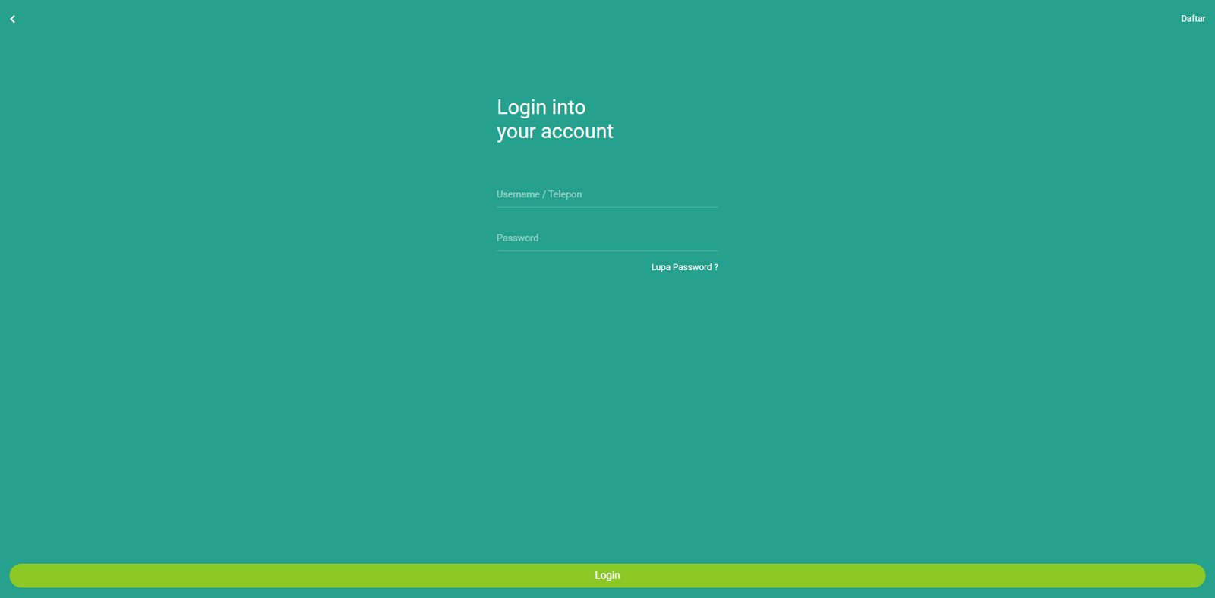Screen dimensions: 1215x598
Task: Go back using the left chevron
Action: [12, 19]
